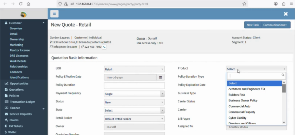Select Cyber Liability from product list
295x135 pixels.
coord(238,118)
